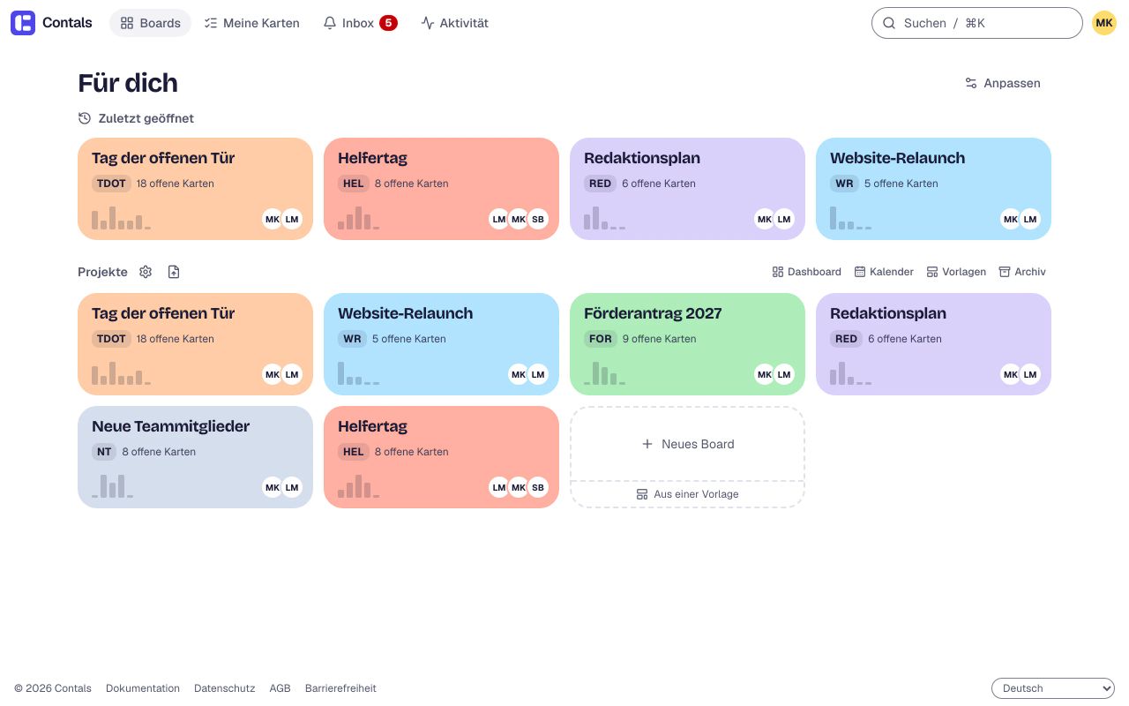The image size is (1129, 706).
Task: Click SB avatar on Helfertag project card
Action: (x=538, y=487)
